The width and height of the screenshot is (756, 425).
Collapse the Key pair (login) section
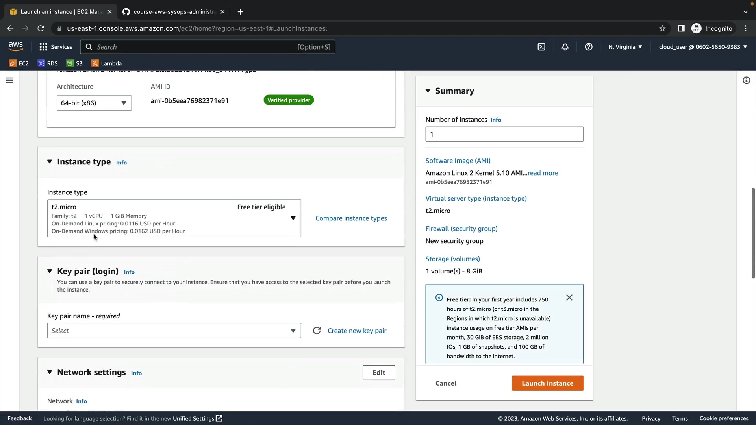(50, 271)
